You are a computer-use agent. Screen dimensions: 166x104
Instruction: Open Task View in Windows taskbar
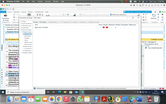tap(54, 92)
